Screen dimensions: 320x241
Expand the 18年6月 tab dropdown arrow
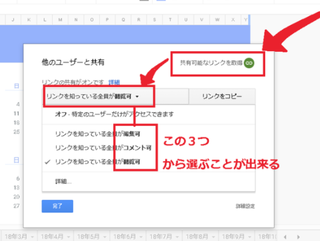[x=141, y=237]
